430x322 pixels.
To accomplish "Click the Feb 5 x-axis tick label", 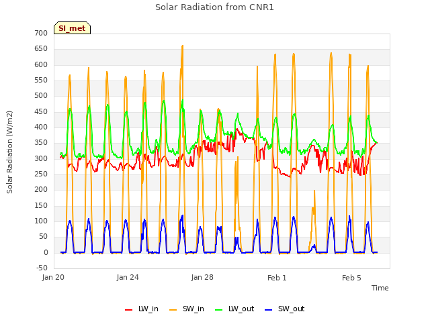I will pos(351,278).
